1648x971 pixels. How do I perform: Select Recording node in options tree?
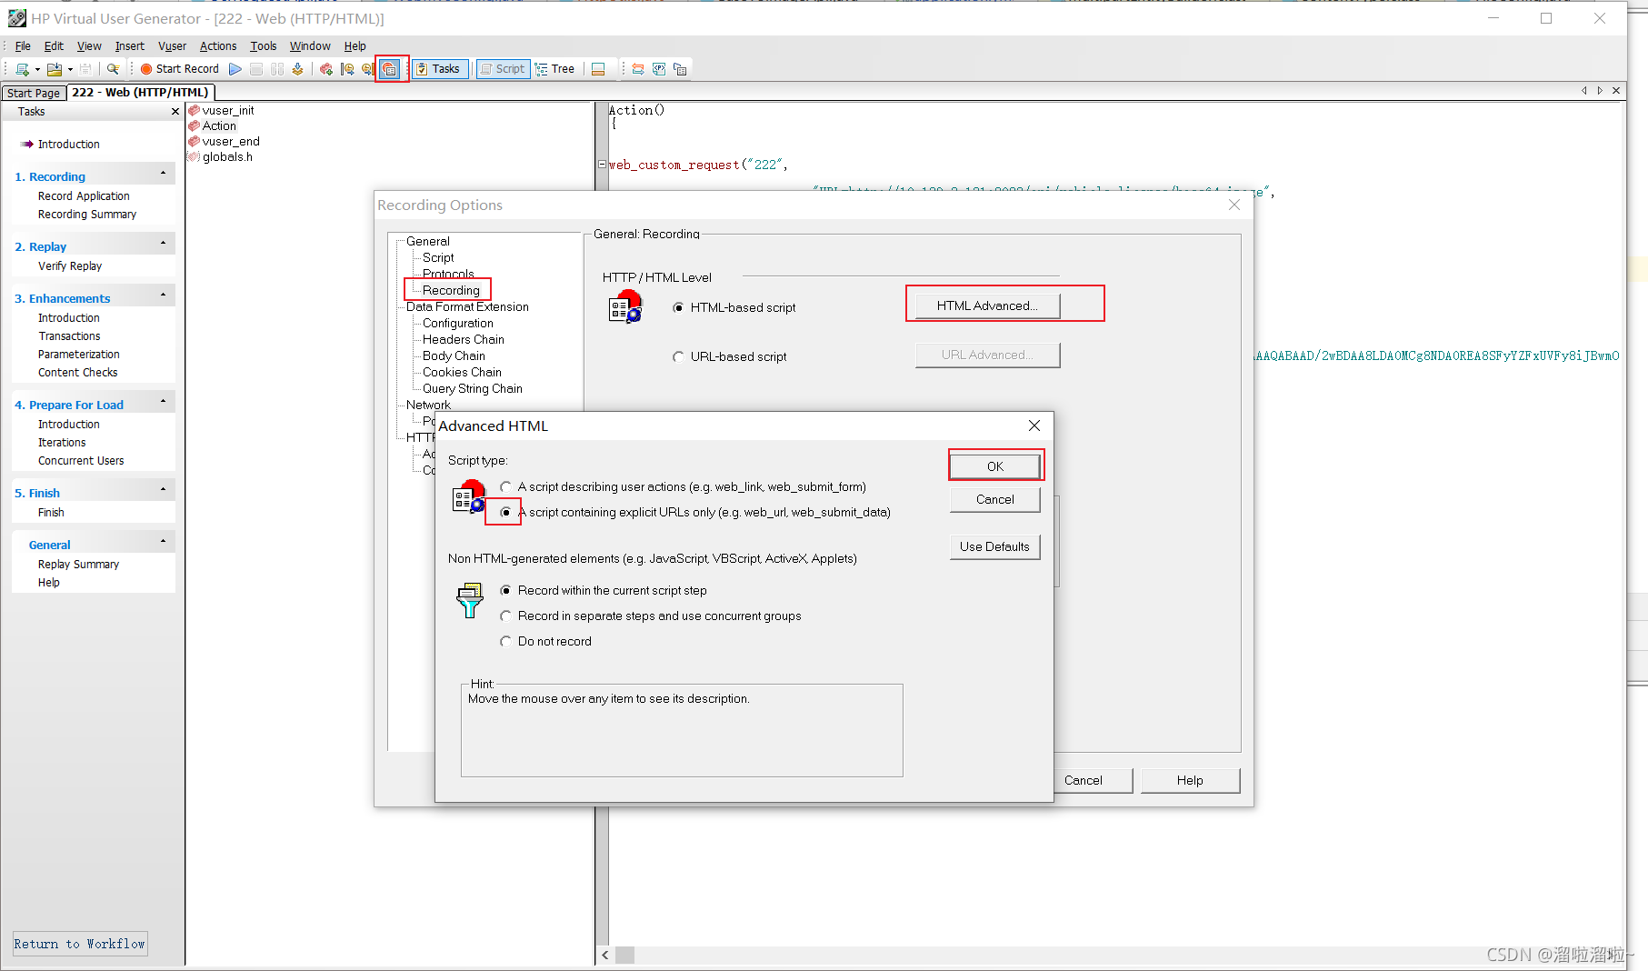(451, 290)
